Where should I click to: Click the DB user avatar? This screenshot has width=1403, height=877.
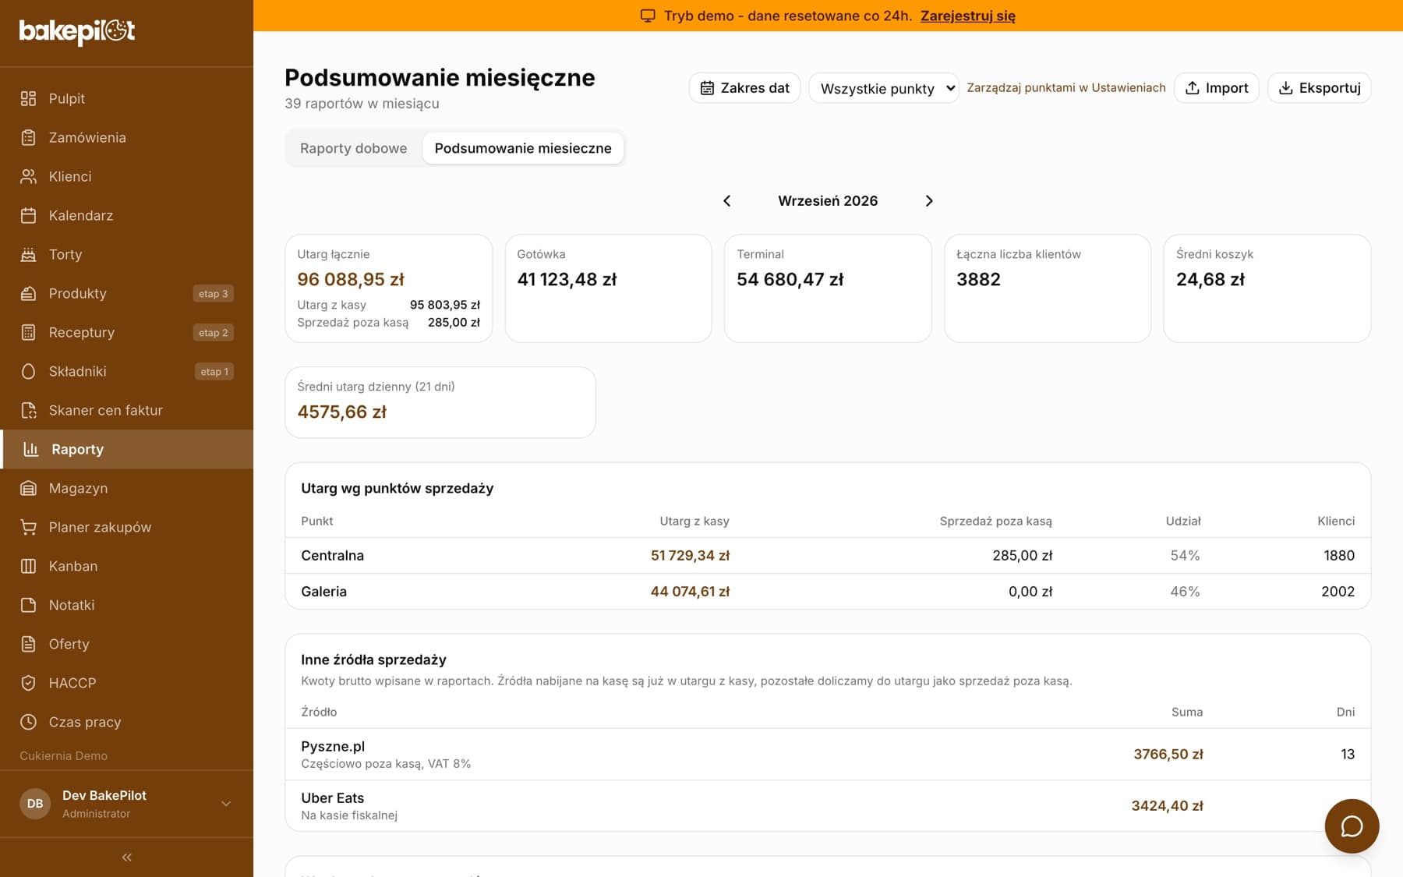pos(35,804)
